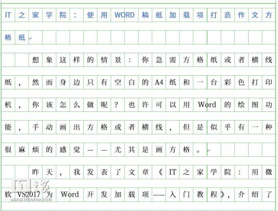Click the character 身 in the grid
This screenshot has height=211, width=278.
tap(63, 82)
